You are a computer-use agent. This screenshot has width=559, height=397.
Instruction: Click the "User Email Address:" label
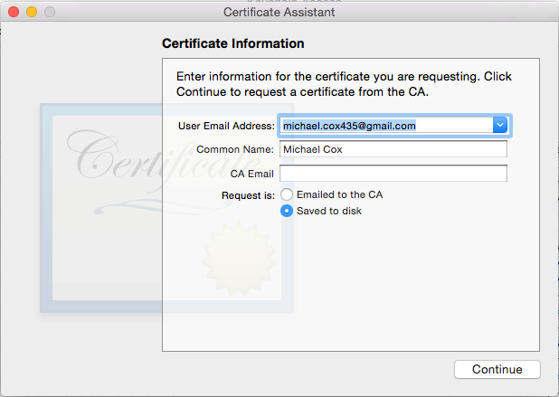(226, 126)
